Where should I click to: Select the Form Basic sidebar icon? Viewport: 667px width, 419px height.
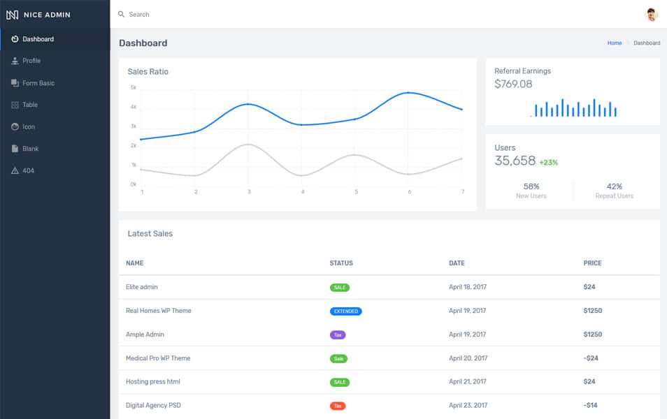pyautogui.click(x=16, y=82)
